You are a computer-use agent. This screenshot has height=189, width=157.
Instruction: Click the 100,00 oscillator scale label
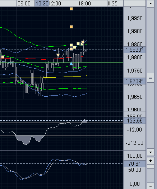(135, 156)
